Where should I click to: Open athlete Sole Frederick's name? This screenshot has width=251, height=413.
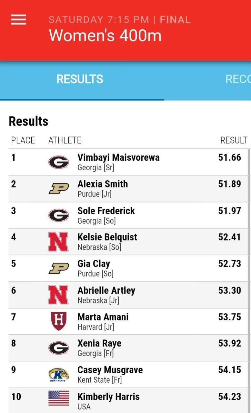click(x=106, y=211)
